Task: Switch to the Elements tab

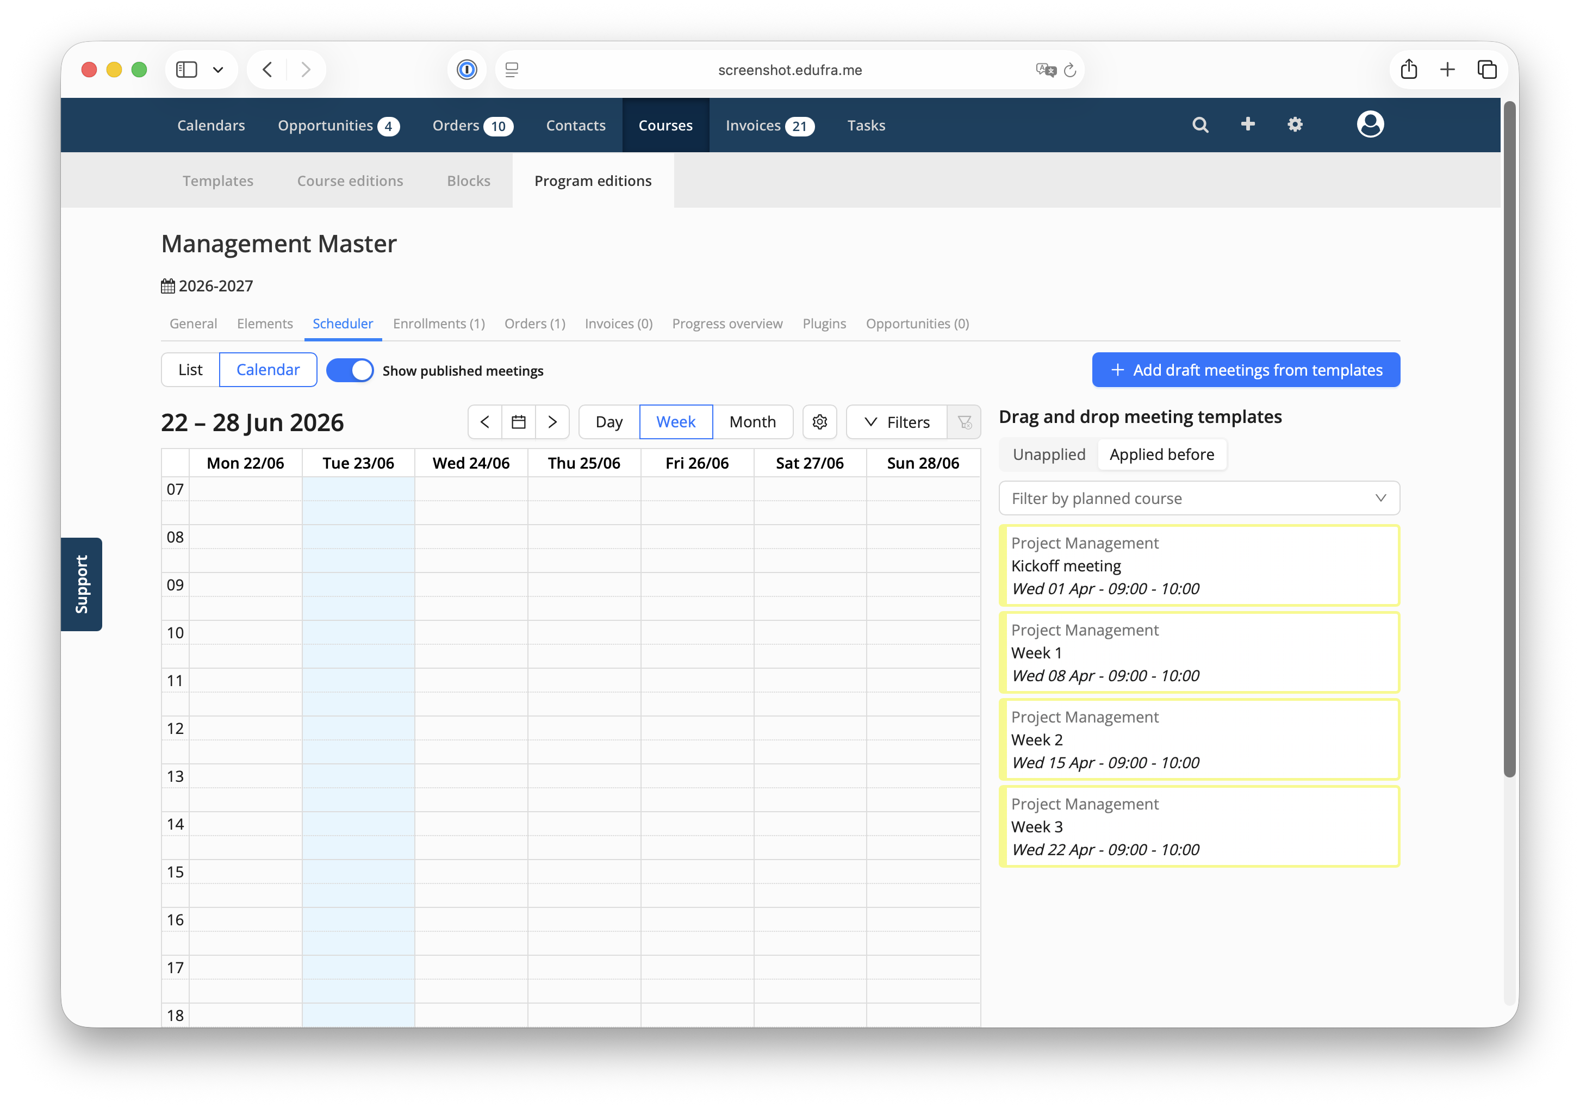Action: click(265, 323)
